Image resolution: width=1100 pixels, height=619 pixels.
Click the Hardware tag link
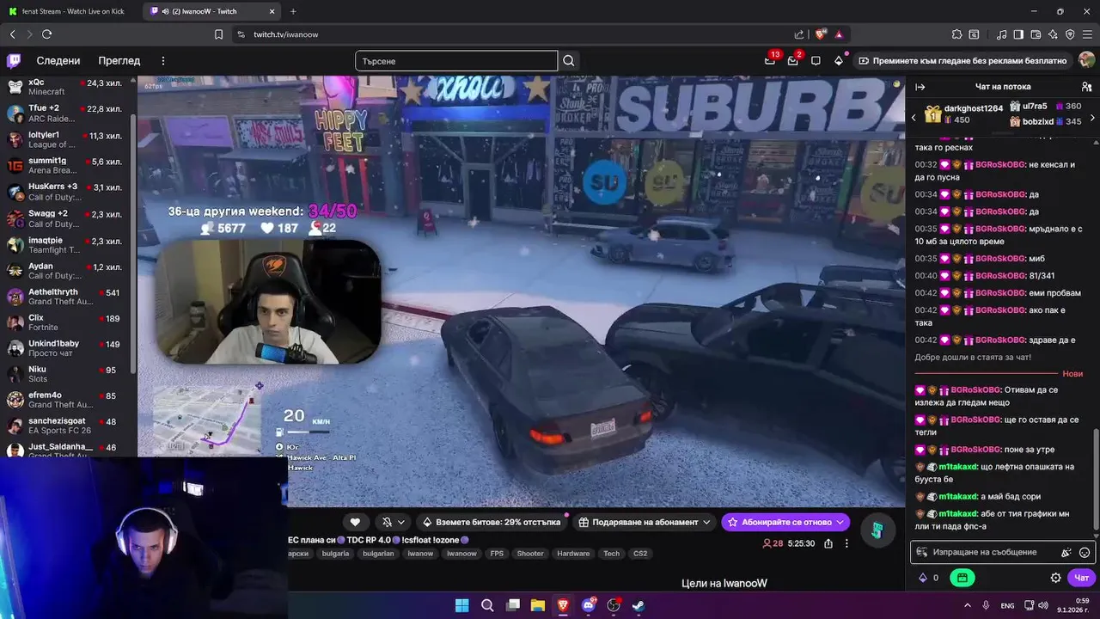pos(573,554)
